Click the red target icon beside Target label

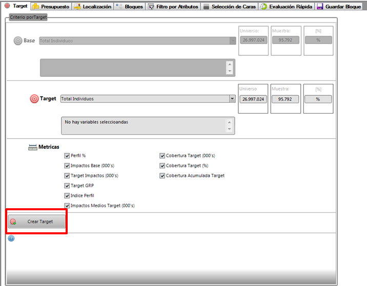pyautogui.click(x=34, y=99)
